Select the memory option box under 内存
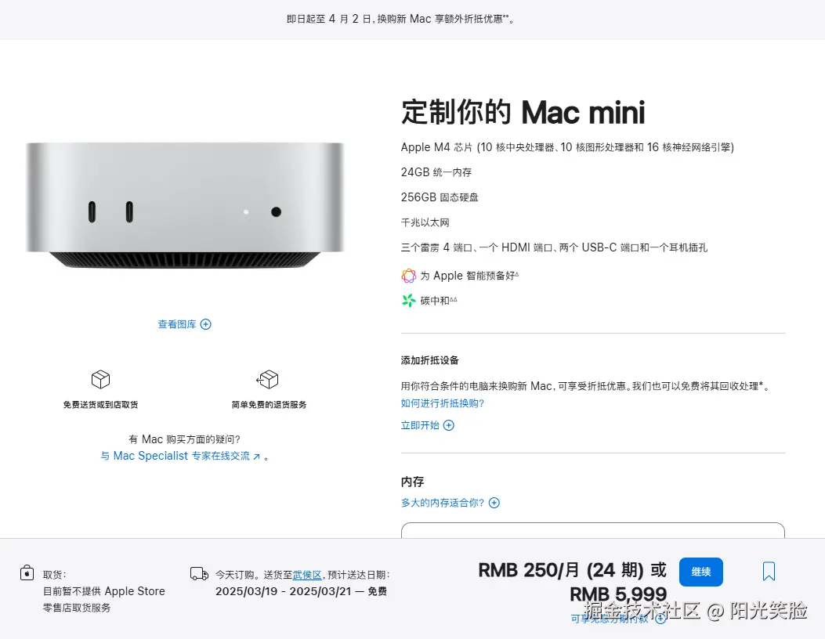Image resolution: width=825 pixels, height=639 pixels. pos(593,534)
